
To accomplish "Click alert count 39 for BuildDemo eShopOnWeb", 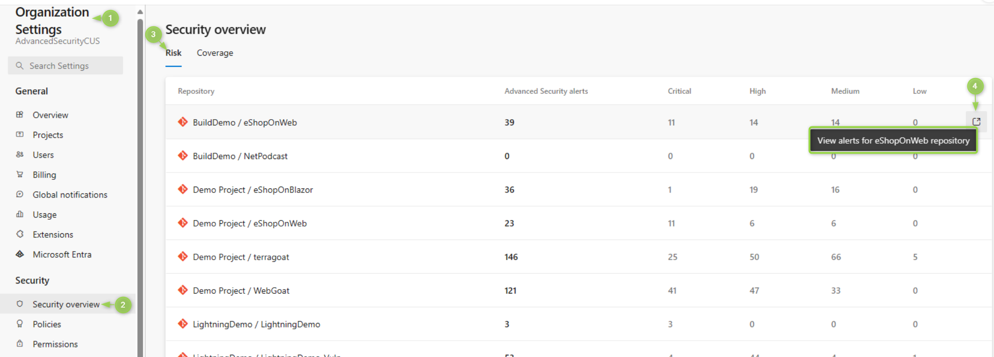I will point(509,122).
